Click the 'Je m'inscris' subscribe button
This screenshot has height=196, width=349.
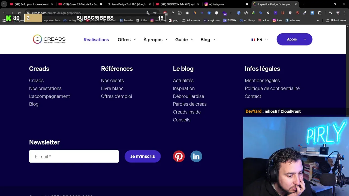[143, 157]
